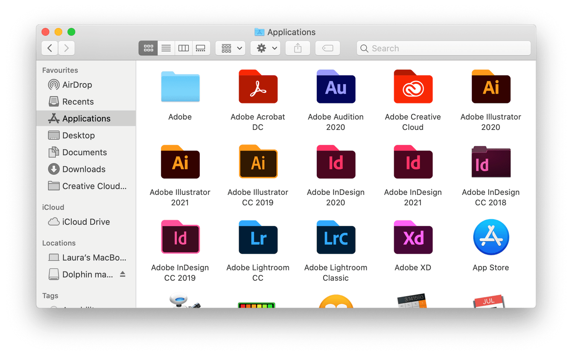
Task: Click into the Search field
Action: pos(444,48)
